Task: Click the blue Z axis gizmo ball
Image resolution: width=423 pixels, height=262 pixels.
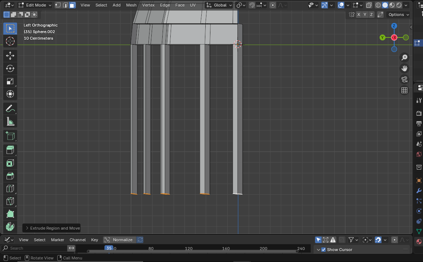Action: [x=394, y=26]
